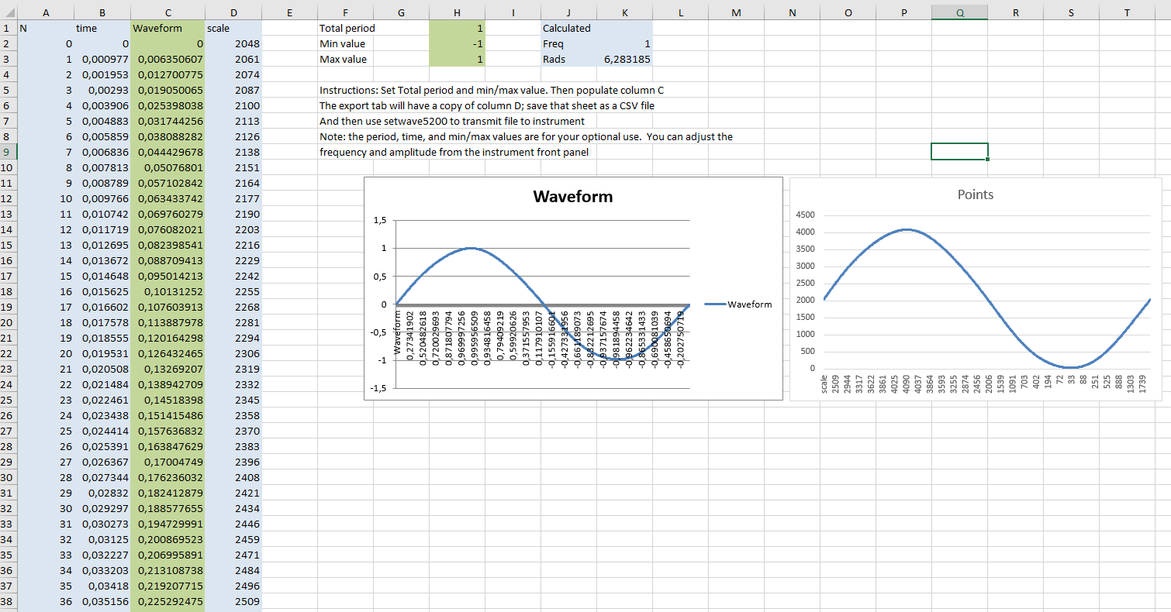Image resolution: width=1171 pixels, height=612 pixels.
Task: Click the line mentioning setwave5200
Action: 452,121
